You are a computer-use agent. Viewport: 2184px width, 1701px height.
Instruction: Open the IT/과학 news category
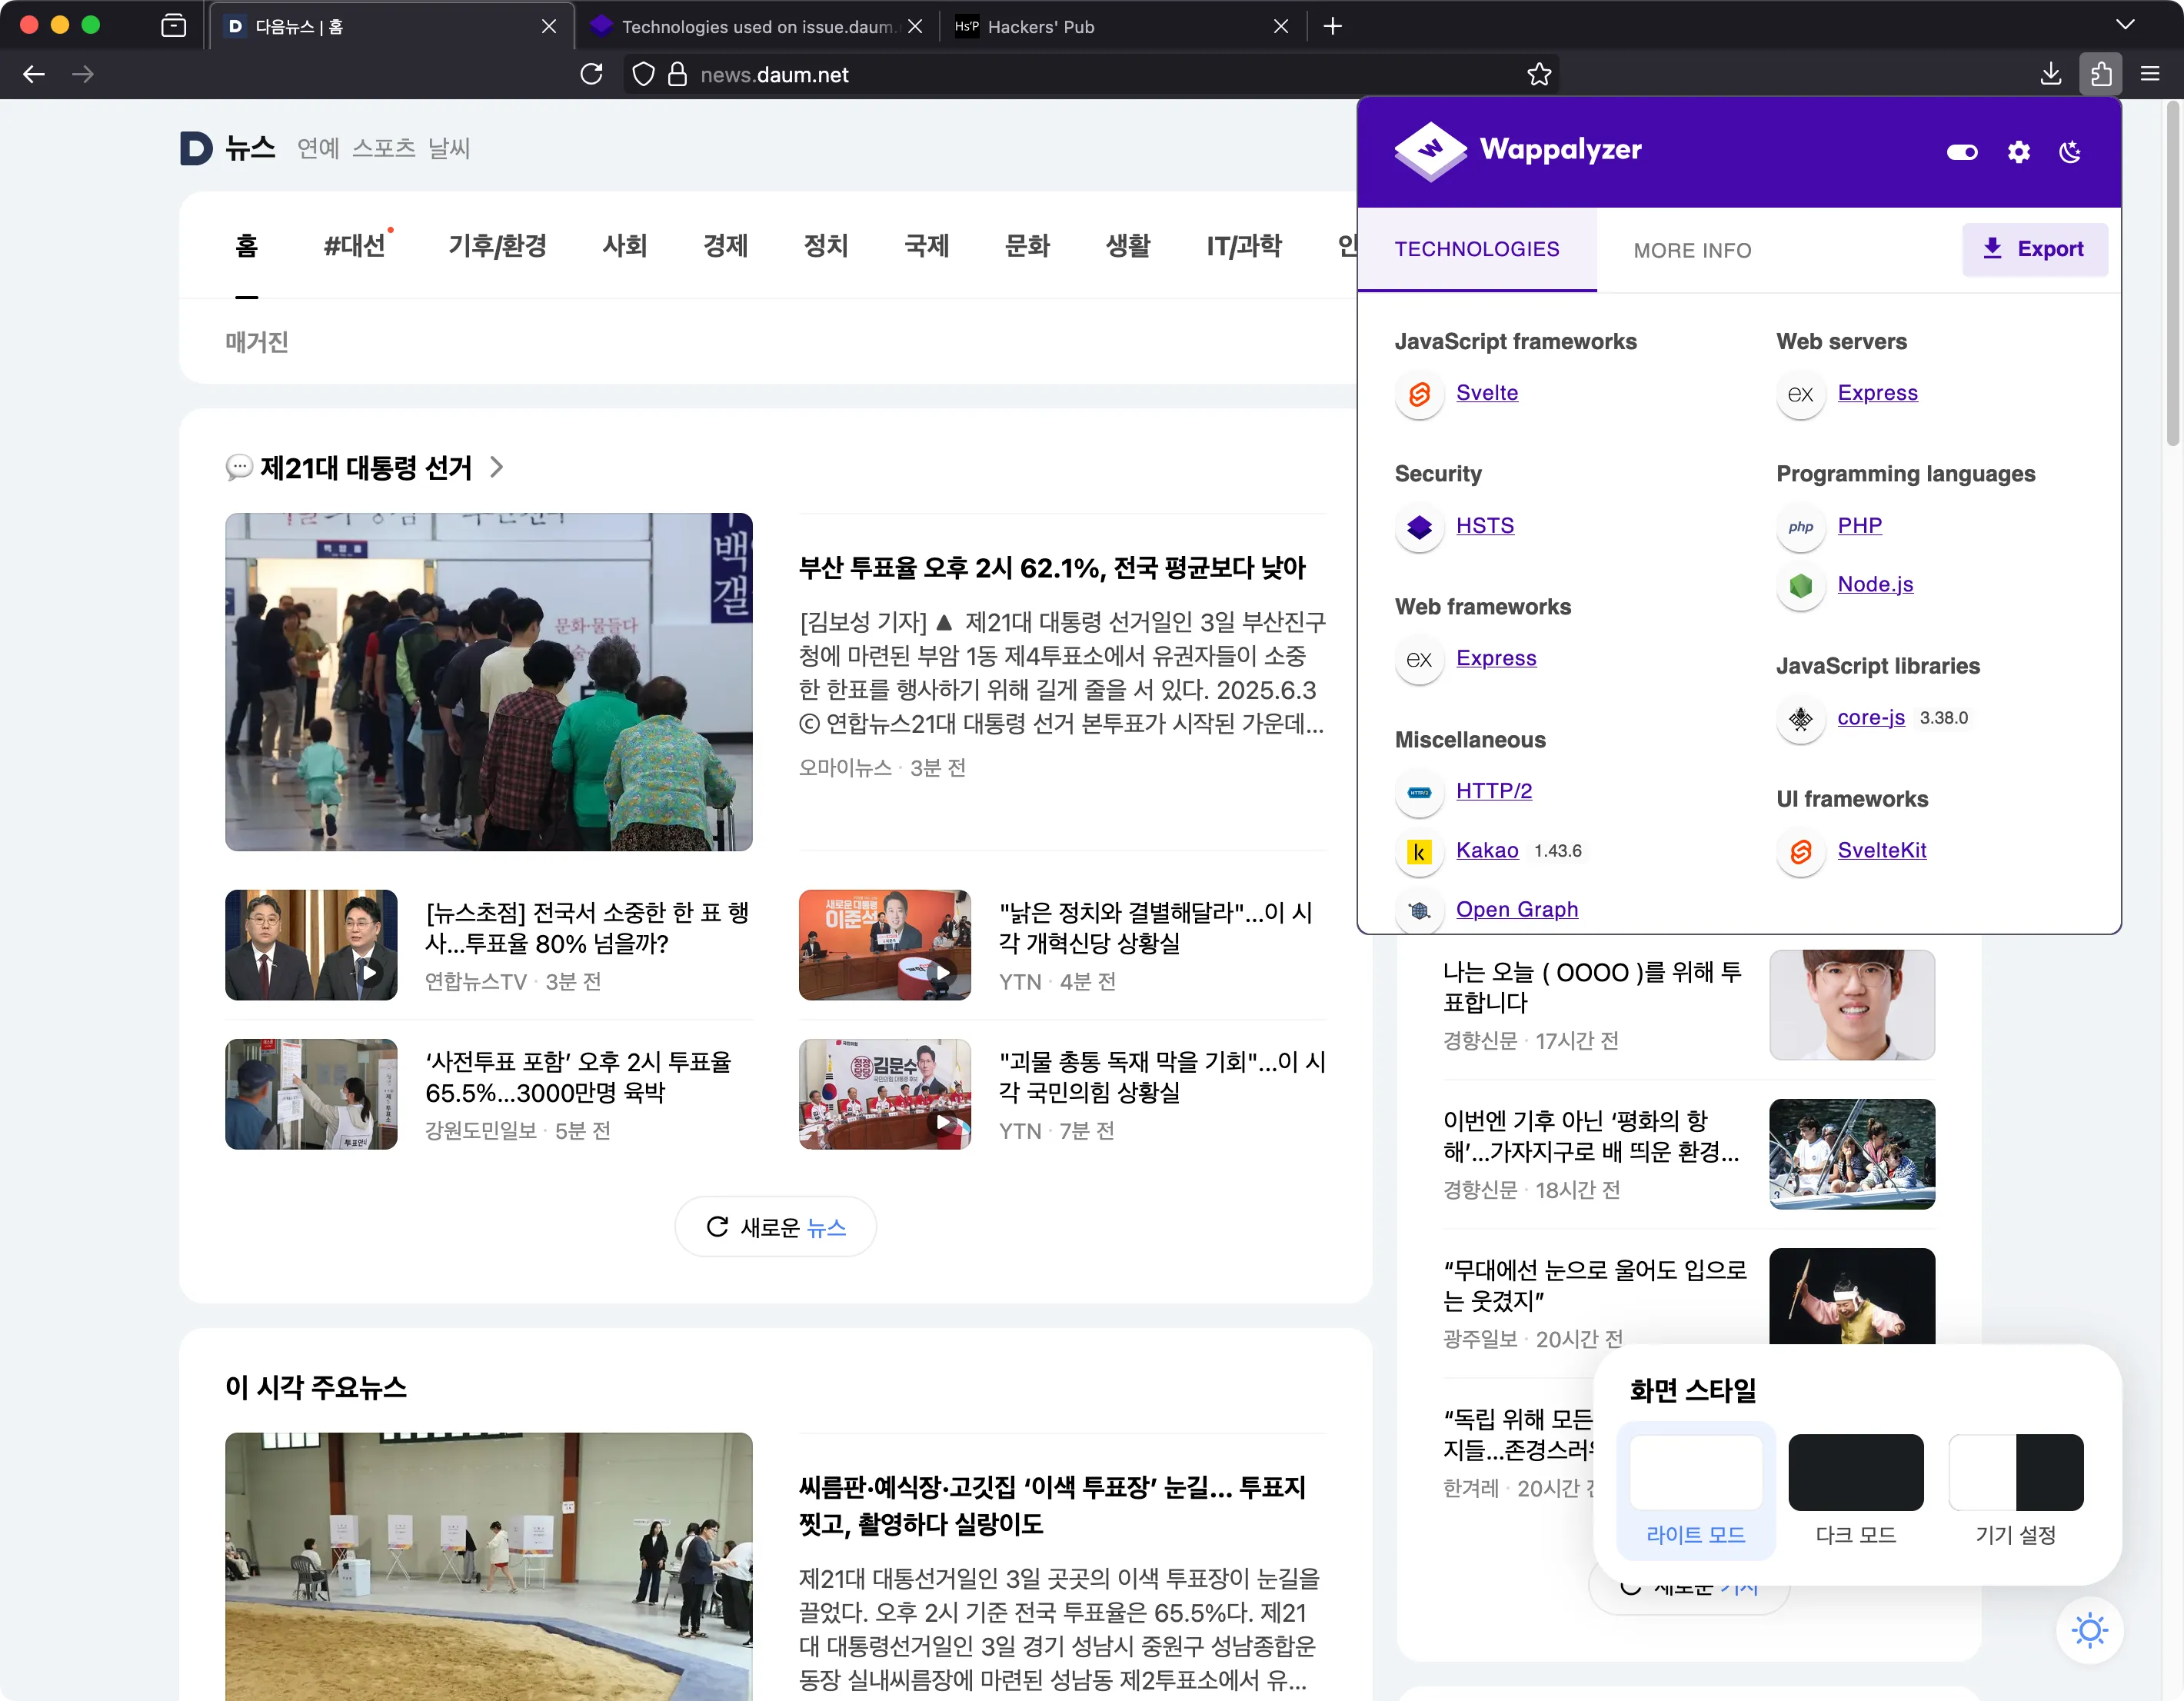pyautogui.click(x=1243, y=246)
